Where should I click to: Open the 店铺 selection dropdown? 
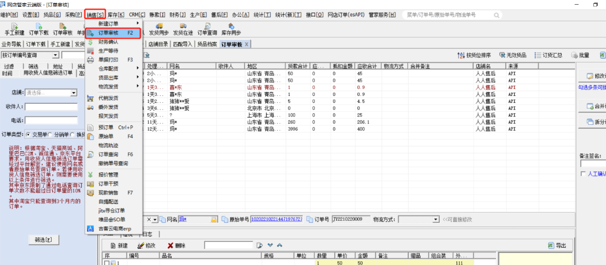(73, 93)
